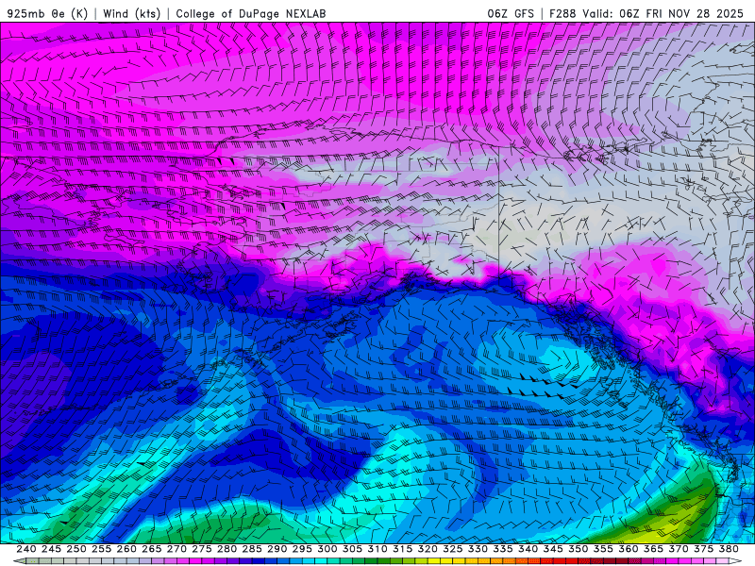Click the 320 color scale label
Image resolution: width=755 pixels, height=566 pixels.
428,549
